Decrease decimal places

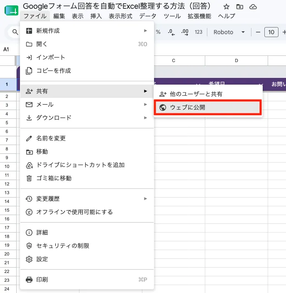click(x=171, y=32)
